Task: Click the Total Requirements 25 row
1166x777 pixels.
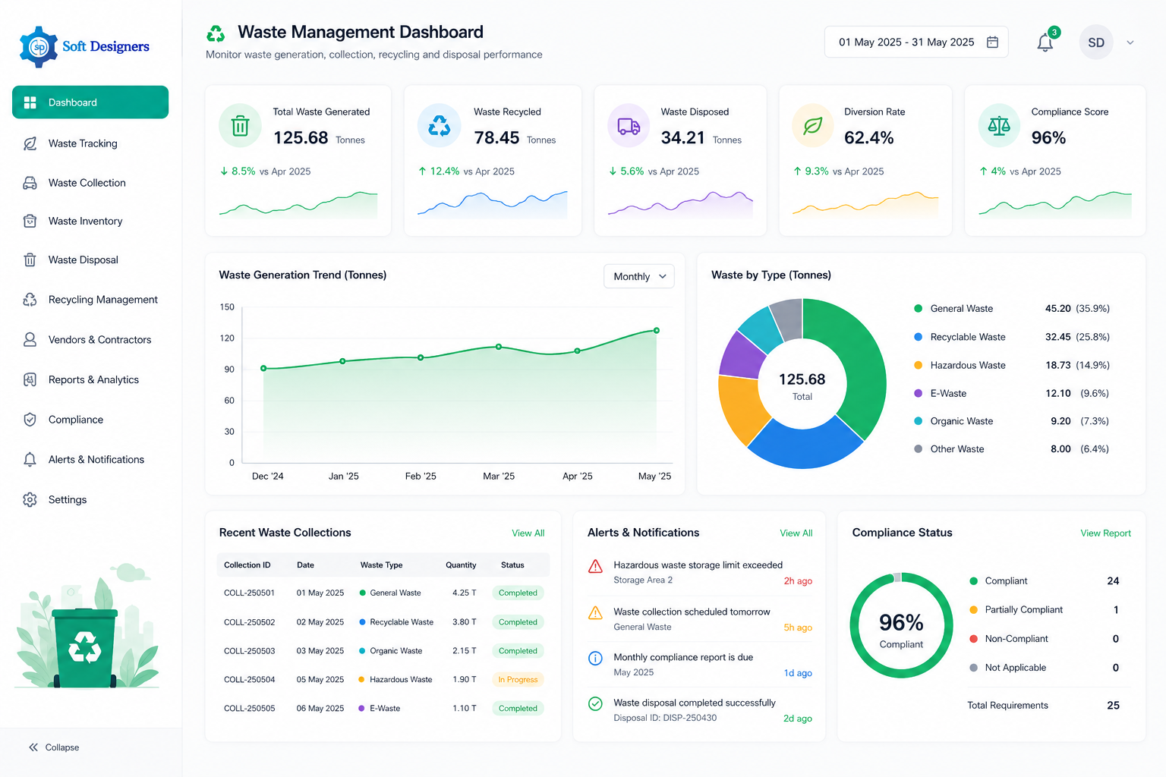Action: coord(1044,706)
